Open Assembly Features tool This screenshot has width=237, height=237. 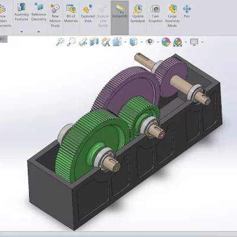point(22,12)
